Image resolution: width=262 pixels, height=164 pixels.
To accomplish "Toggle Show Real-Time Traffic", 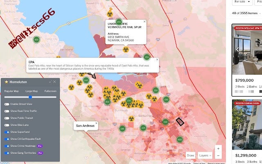I will tap(7, 111).
